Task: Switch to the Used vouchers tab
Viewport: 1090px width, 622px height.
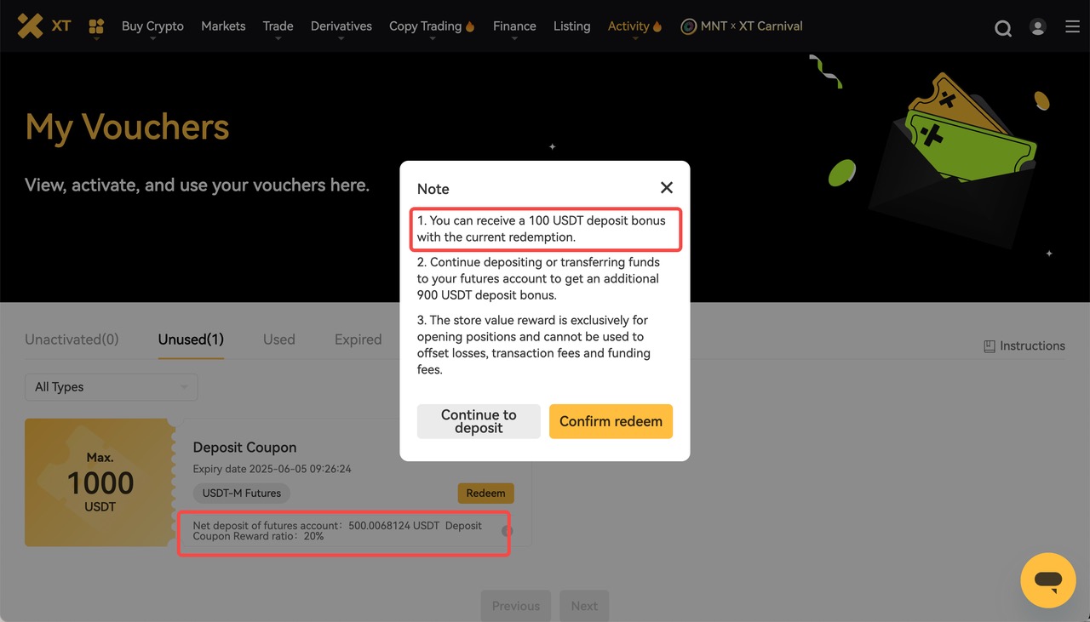Action: pos(278,340)
